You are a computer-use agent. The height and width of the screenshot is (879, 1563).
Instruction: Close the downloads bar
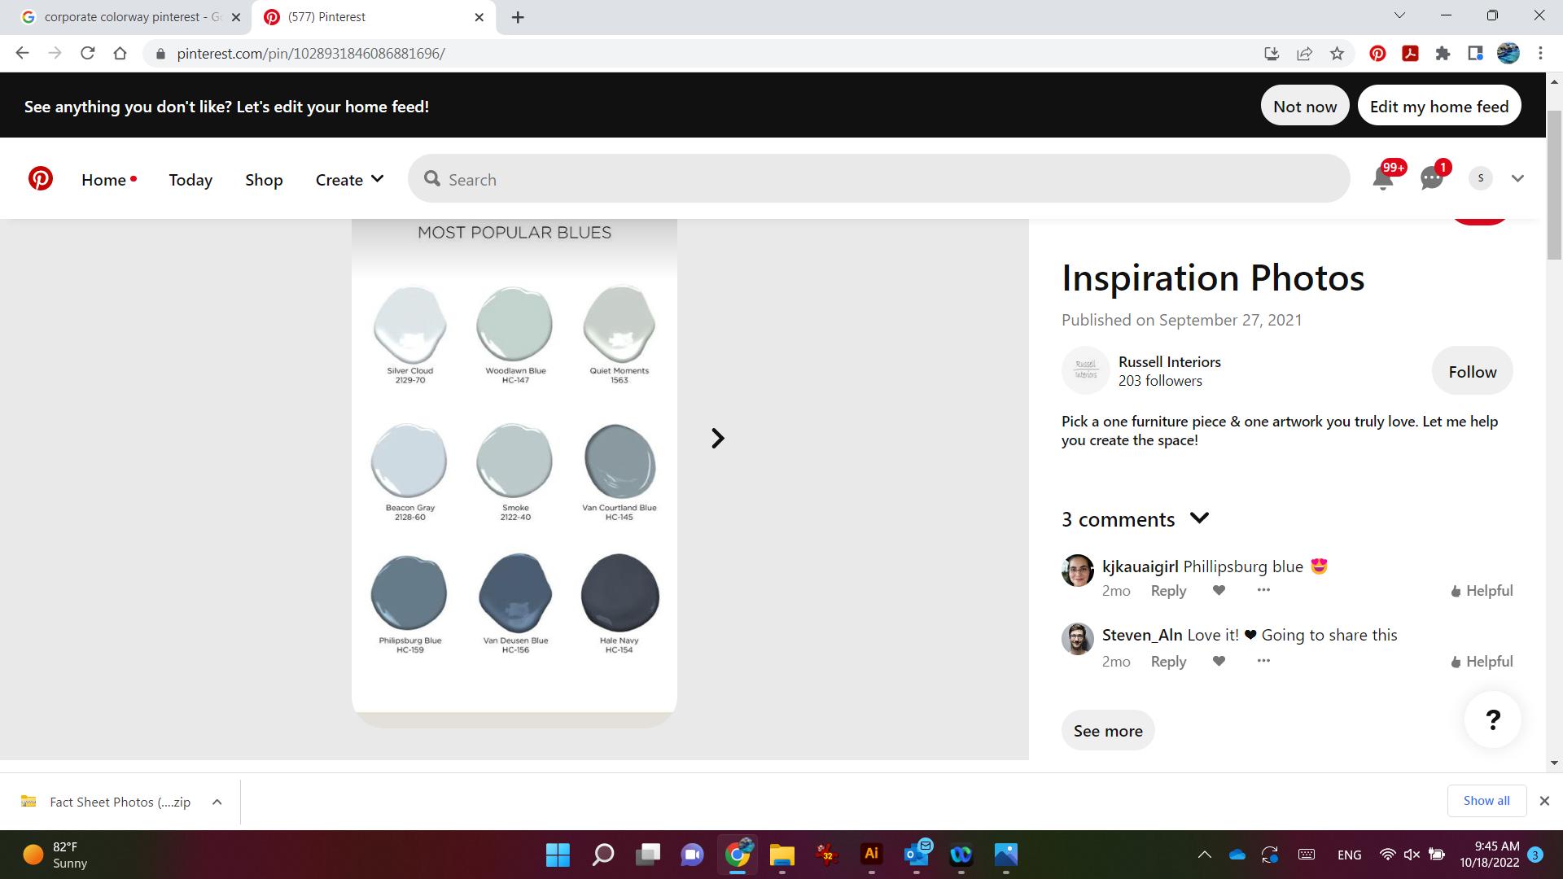click(x=1544, y=801)
